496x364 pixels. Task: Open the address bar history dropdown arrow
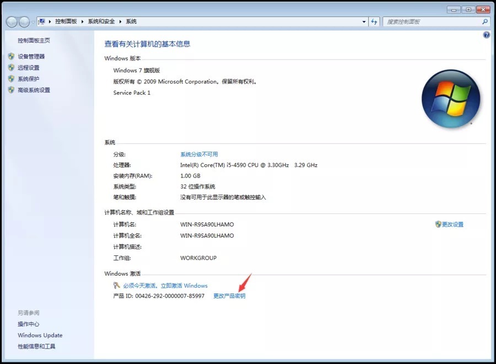[x=363, y=21]
